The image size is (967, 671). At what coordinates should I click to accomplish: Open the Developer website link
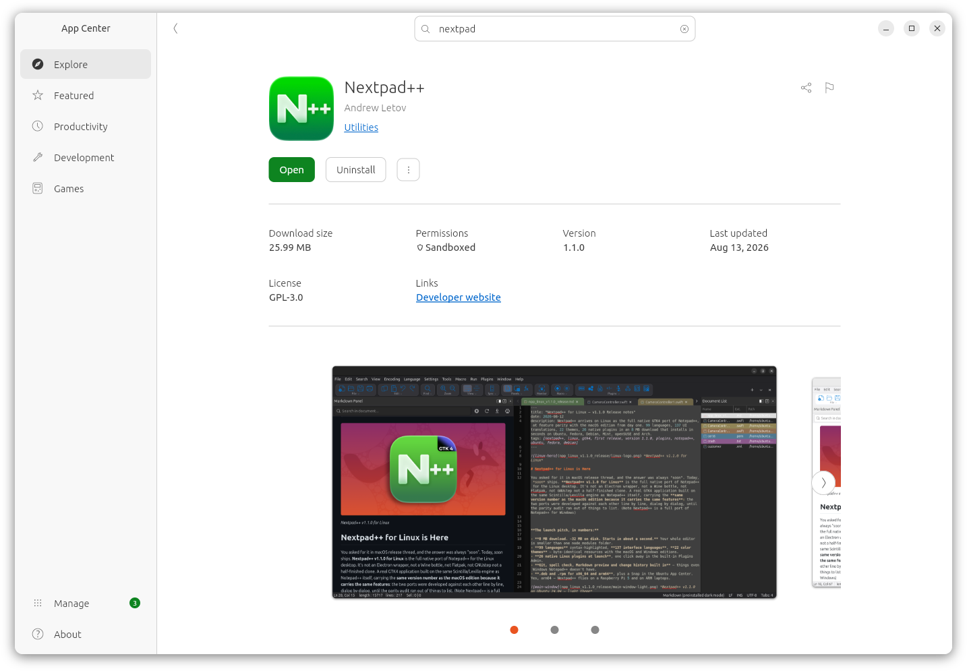(x=458, y=297)
